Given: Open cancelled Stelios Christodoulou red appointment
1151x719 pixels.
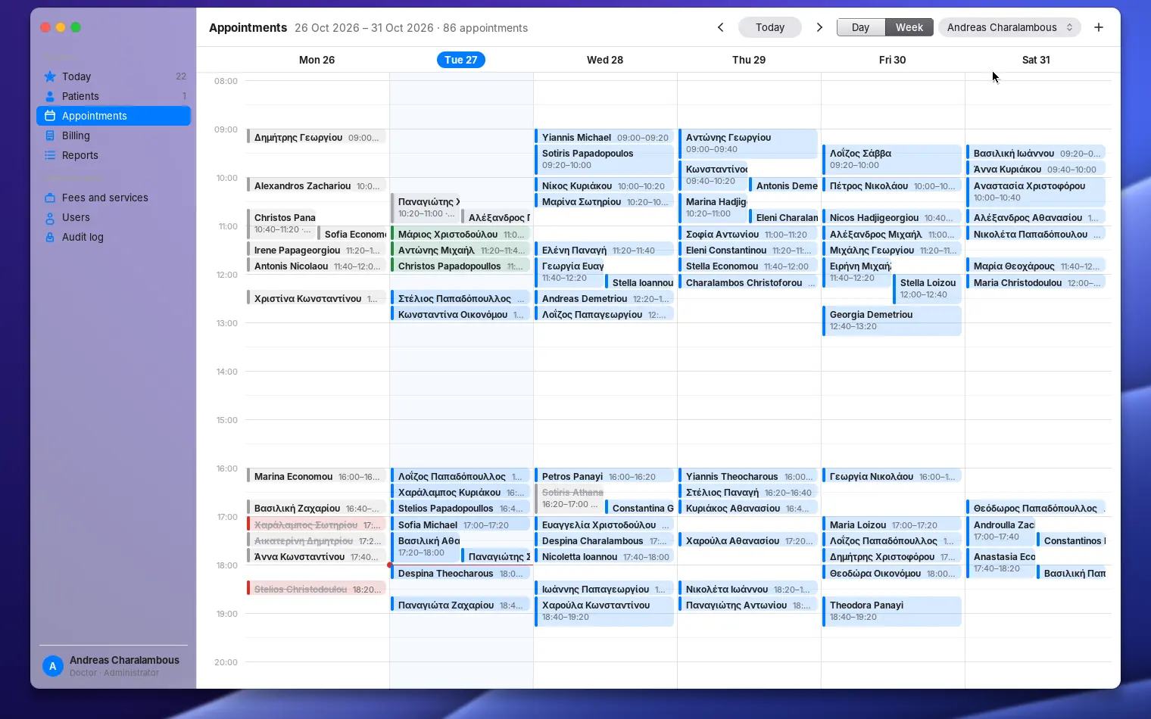Looking at the screenshot, I should (317, 589).
